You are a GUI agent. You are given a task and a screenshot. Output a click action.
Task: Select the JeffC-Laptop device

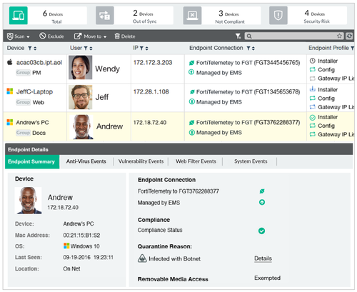(34, 91)
